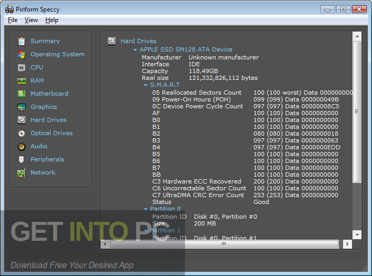
Task: Click the Status value 'Good'
Action: [261, 202]
